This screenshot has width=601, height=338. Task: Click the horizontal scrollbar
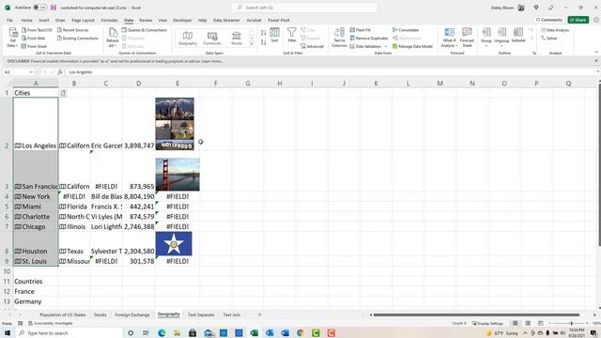[476, 315]
